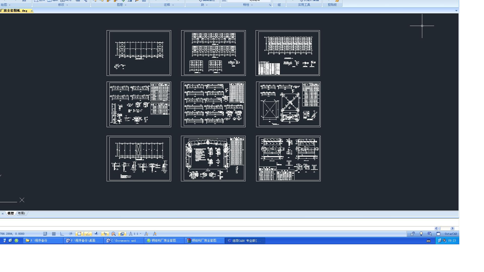Switch to the 布局1 layout tab
This screenshot has width=484, height=272.
(21, 213)
